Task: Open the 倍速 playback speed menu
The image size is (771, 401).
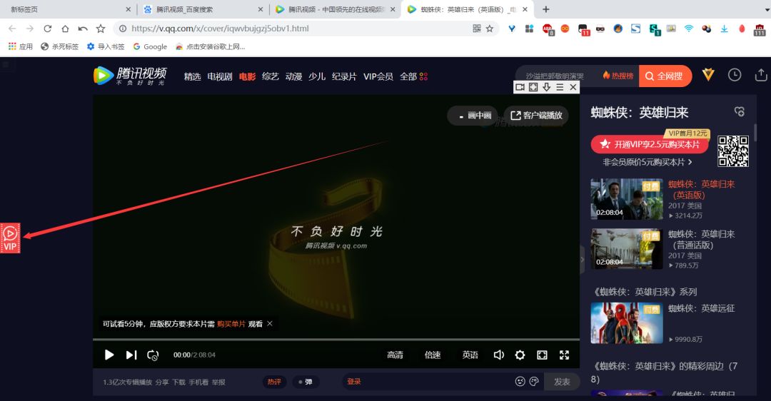Action: point(433,355)
